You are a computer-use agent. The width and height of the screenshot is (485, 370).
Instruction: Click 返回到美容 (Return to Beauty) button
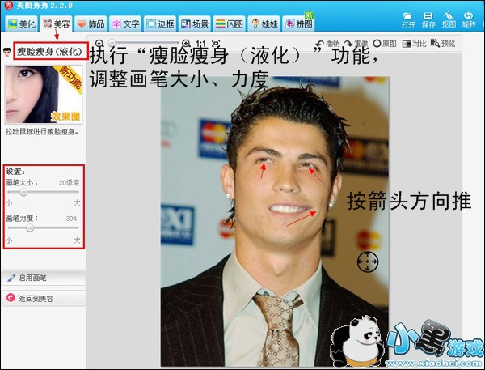click(42, 297)
